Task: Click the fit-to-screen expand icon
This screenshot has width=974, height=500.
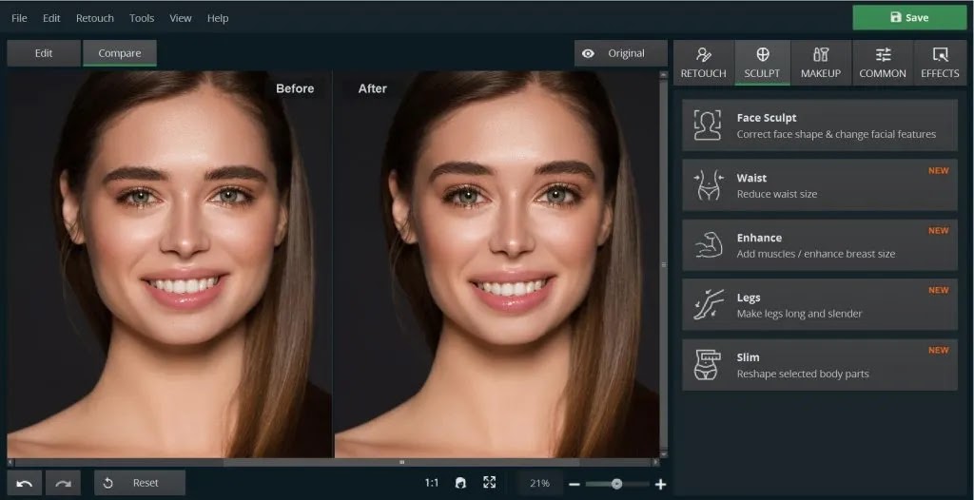Action: (490, 483)
